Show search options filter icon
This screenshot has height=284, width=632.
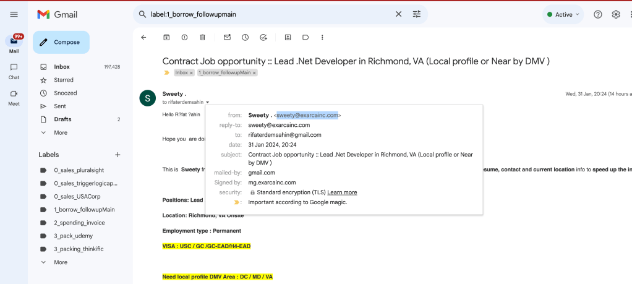coord(417,14)
